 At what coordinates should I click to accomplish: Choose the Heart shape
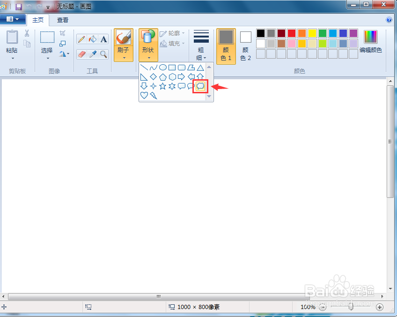[144, 96]
